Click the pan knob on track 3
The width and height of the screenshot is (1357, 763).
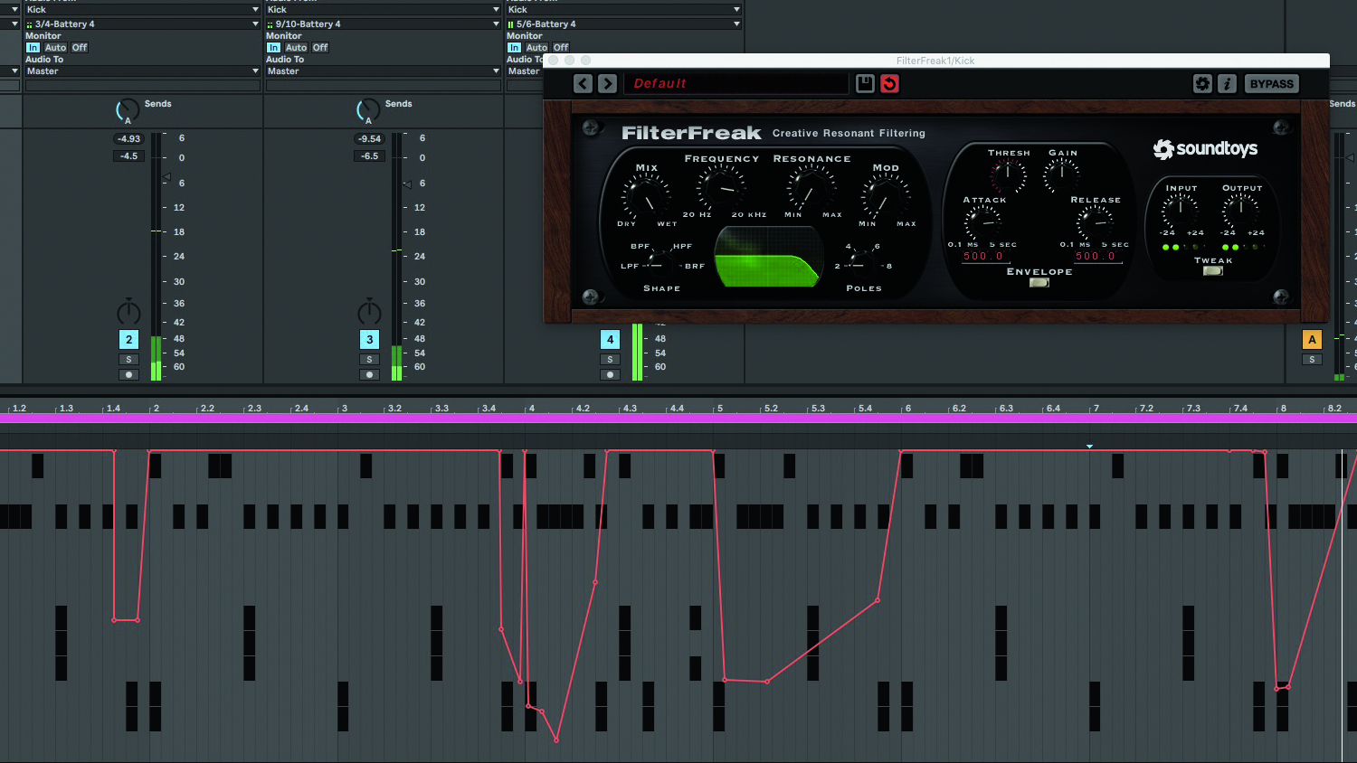coord(369,312)
